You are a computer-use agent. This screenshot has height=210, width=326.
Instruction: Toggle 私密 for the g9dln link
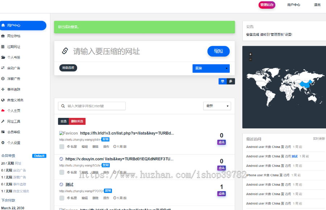pos(72,147)
